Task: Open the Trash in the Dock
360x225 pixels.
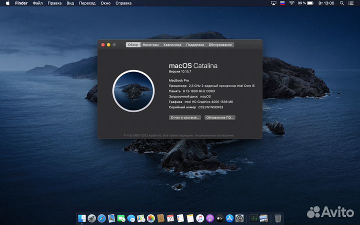Action: [x=278, y=218]
